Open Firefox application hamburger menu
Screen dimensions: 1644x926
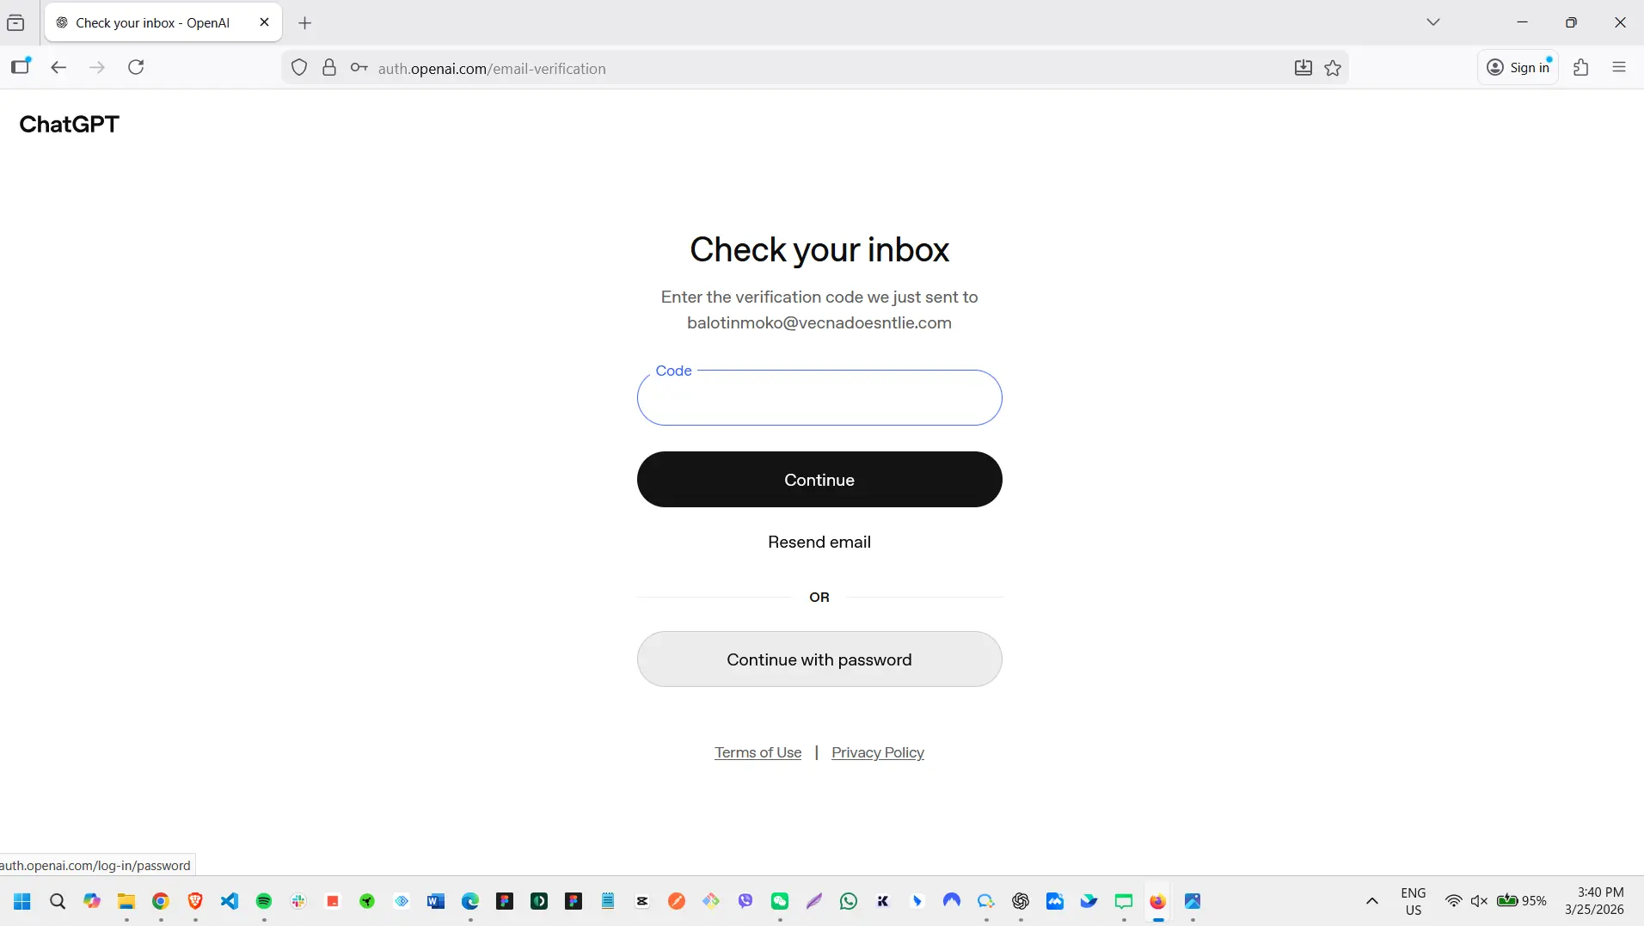(x=1619, y=68)
